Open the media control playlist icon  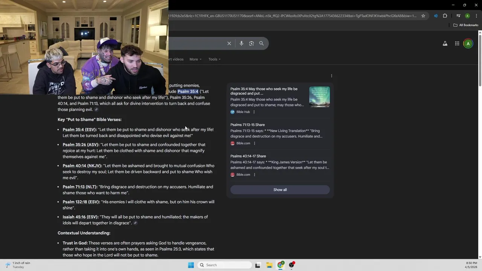pyautogui.click(x=458, y=16)
